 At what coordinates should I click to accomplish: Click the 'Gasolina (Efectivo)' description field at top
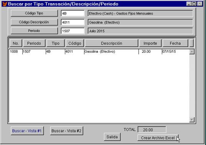point(140,22)
